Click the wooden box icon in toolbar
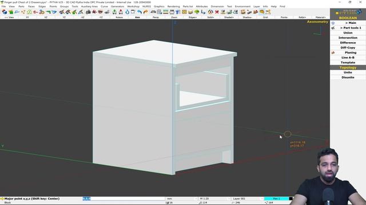The height and width of the screenshot is (205, 366). tap(243, 12)
